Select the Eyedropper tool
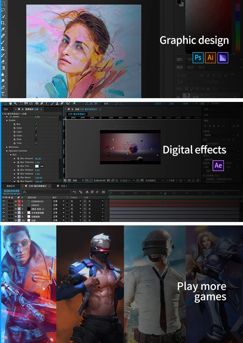The image size is (243, 343). [x=3, y=29]
